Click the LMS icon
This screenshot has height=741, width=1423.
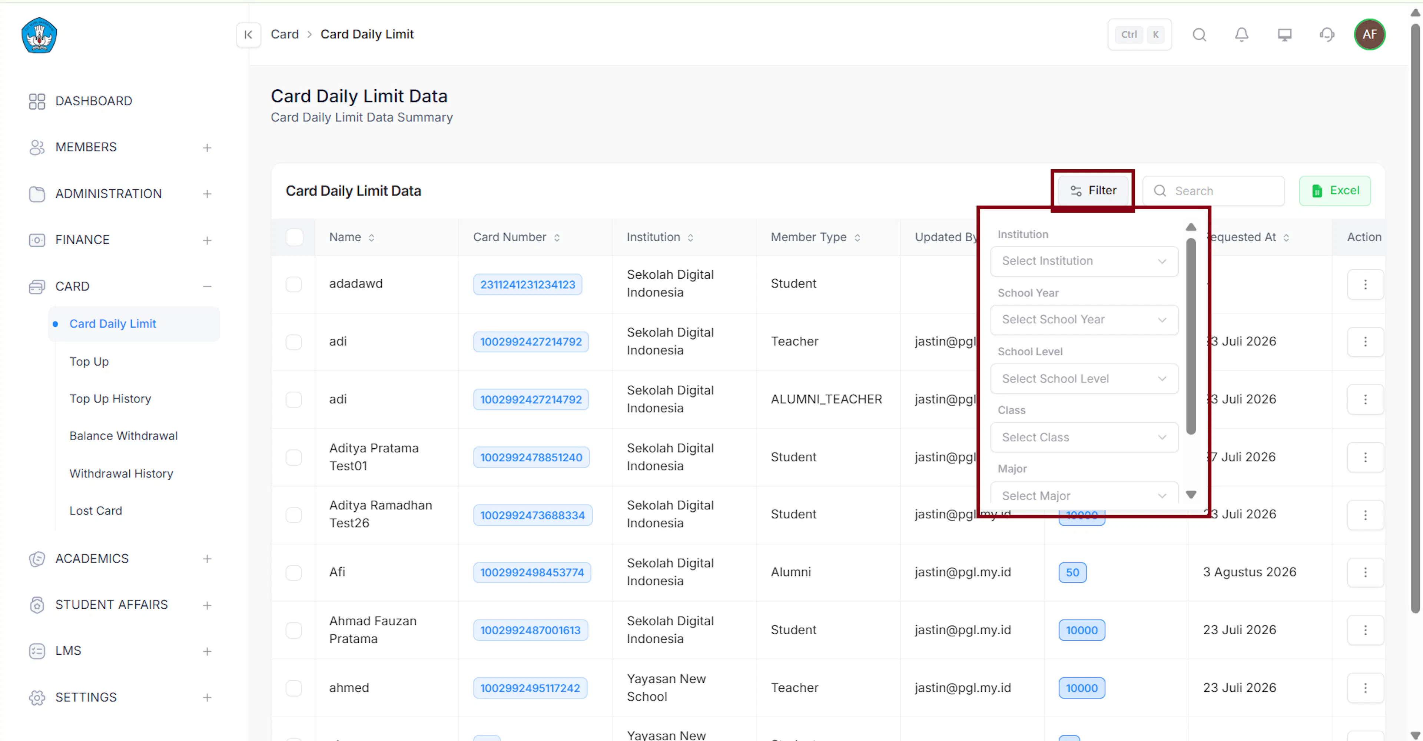click(x=37, y=651)
